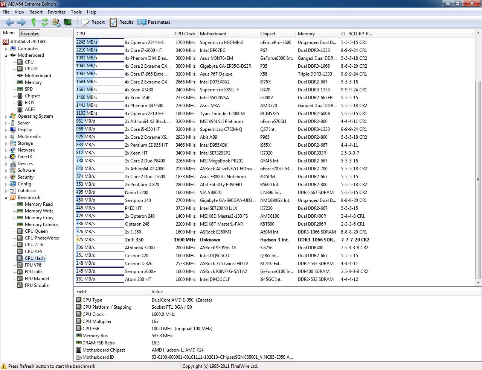Screen dimensions: 482x370
Task: Click the DirectX tree icon
Action: (x=13, y=157)
